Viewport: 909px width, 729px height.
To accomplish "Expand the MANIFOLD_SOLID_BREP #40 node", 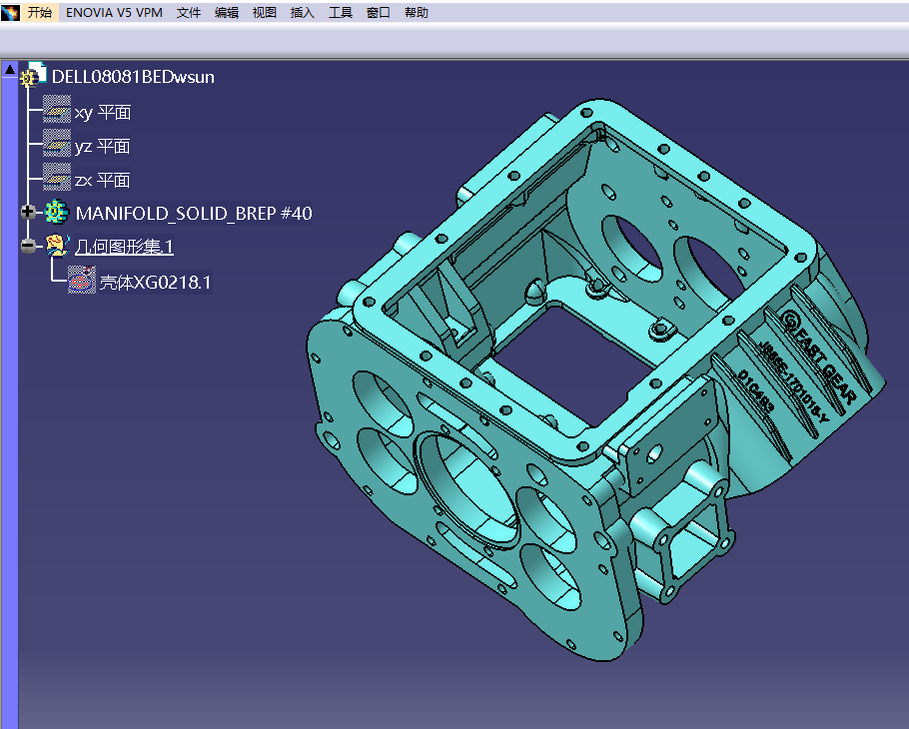I will pos(28,213).
